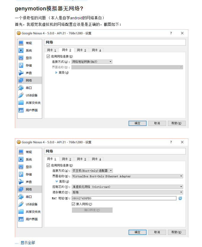Open 连接方式 dropdown showing Host-Only
202x247 pixels.
pyautogui.click(x=92, y=171)
